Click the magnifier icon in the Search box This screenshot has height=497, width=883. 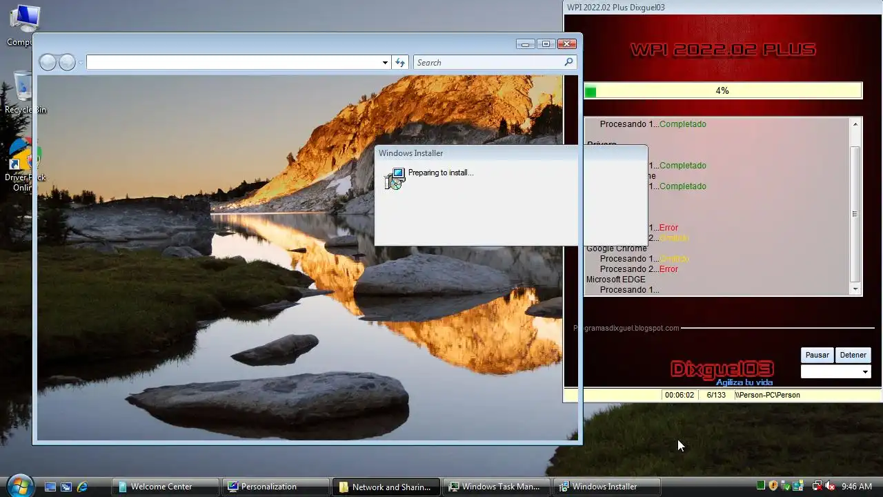click(568, 62)
